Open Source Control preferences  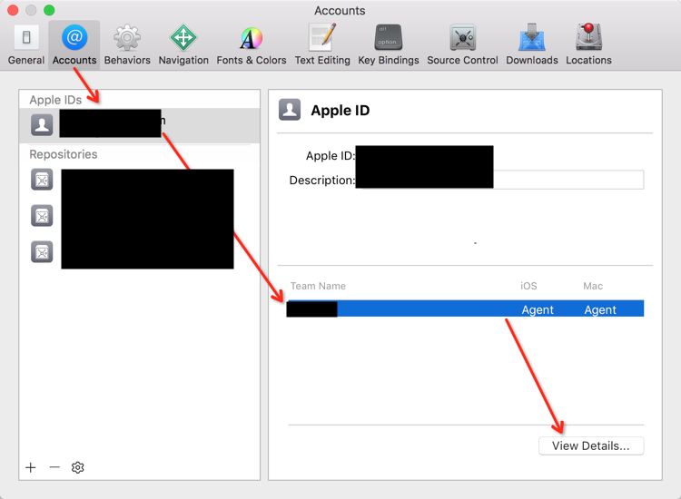tap(462, 44)
